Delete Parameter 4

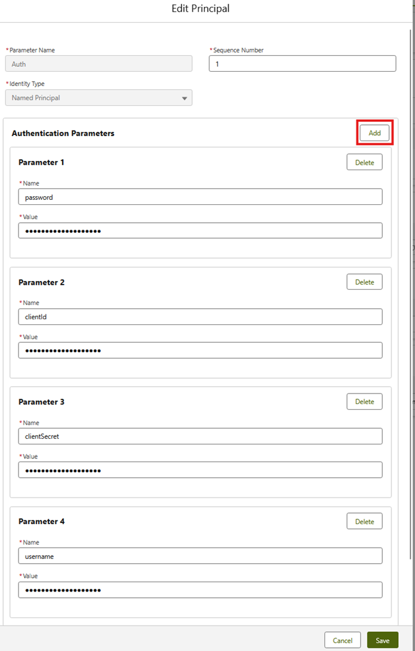pyautogui.click(x=364, y=522)
